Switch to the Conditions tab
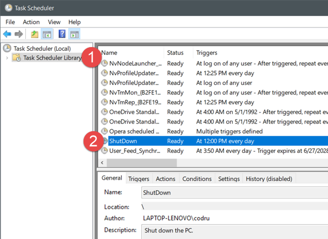Screen dimensions: 328x239 pos(197,179)
